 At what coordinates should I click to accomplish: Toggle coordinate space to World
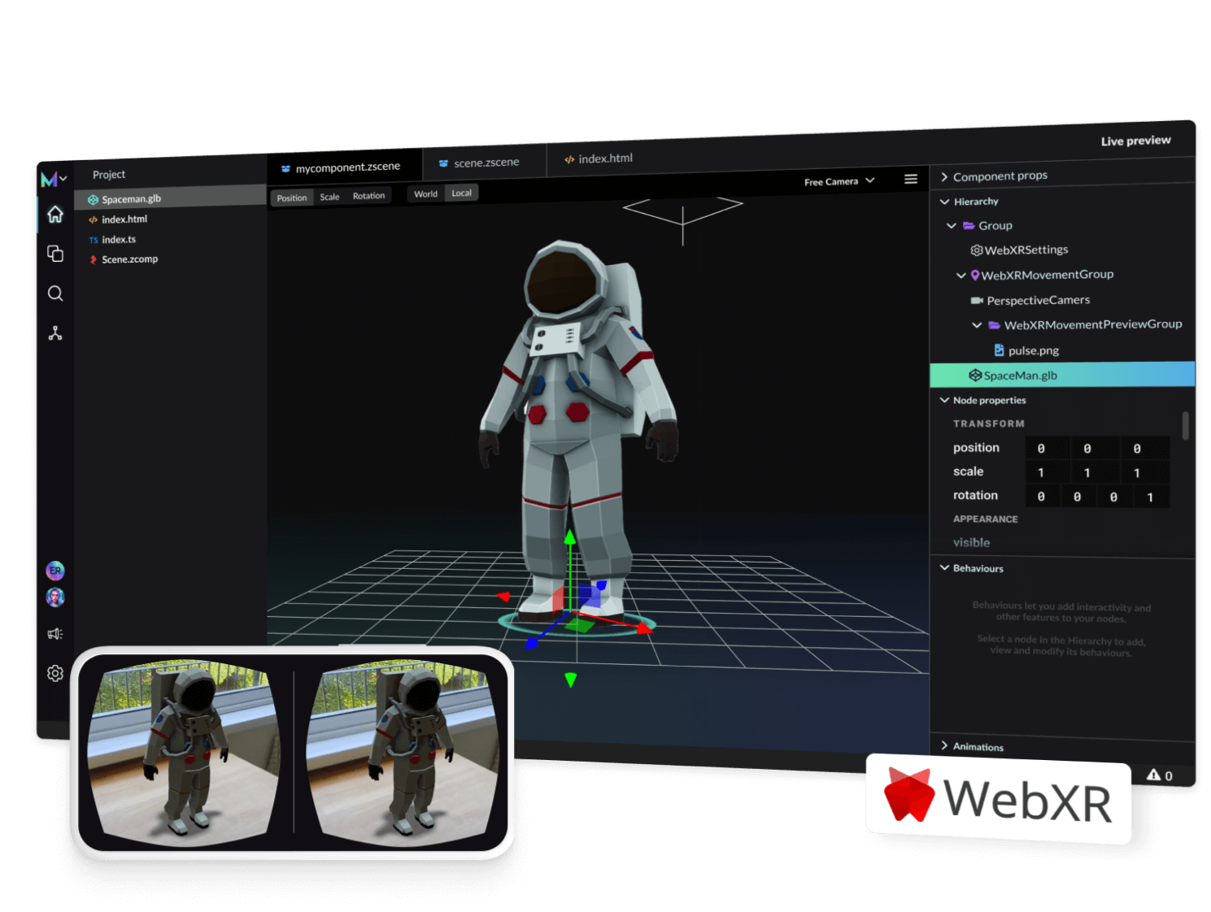click(425, 193)
